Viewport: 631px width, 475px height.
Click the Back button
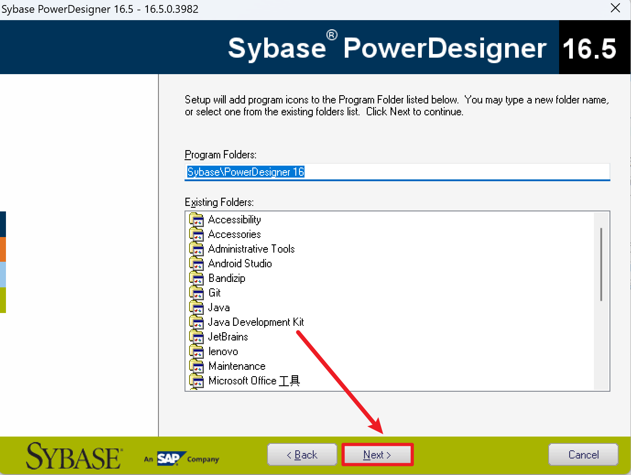point(302,454)
